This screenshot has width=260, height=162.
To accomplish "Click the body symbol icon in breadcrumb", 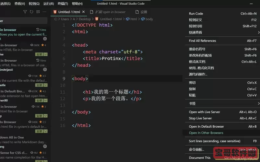I will 143,19.
